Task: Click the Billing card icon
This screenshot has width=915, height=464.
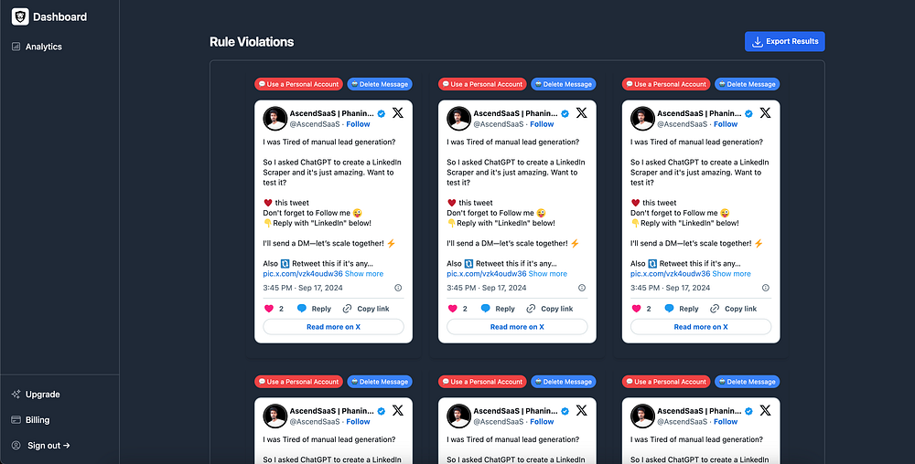Action: click(16, 420)
